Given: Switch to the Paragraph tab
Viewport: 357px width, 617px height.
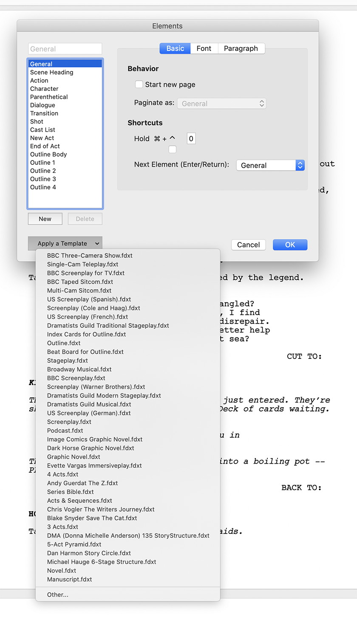Looking at the screenshot, I should (241, 48).
